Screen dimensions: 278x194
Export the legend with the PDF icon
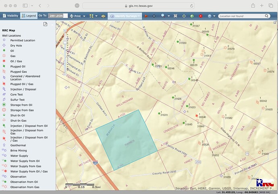click(46, 24)
